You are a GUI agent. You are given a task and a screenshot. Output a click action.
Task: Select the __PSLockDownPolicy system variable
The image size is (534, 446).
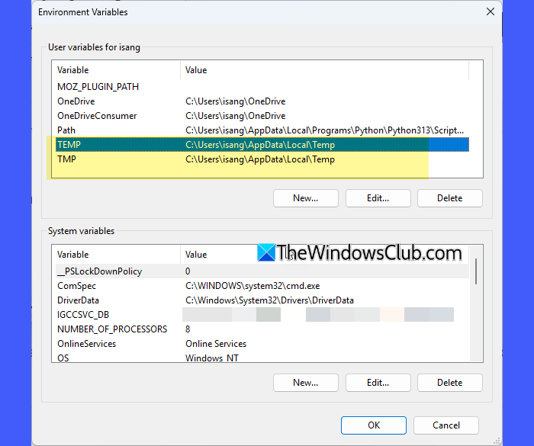click(262, 271)
